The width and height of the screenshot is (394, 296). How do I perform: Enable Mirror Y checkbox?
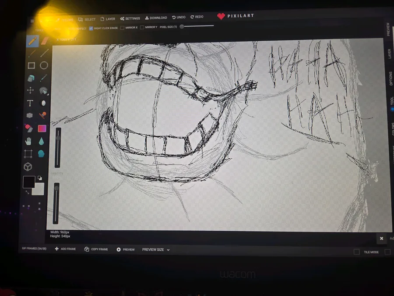(x=142, y=27)
